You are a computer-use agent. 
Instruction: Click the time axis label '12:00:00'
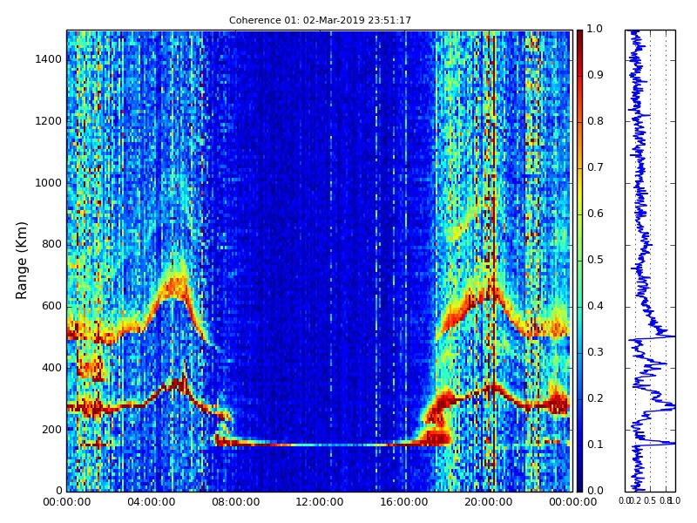(x=320, y=503)
